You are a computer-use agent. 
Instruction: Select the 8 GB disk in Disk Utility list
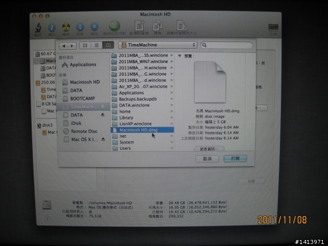pos(46,104)
